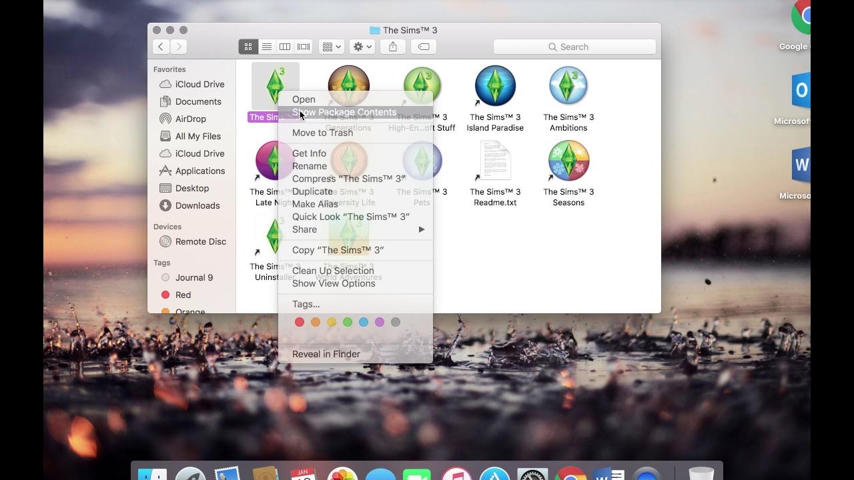Screen dimensions: 854x480
Task: Expand the Share submenu
Action: click(356, 229)
